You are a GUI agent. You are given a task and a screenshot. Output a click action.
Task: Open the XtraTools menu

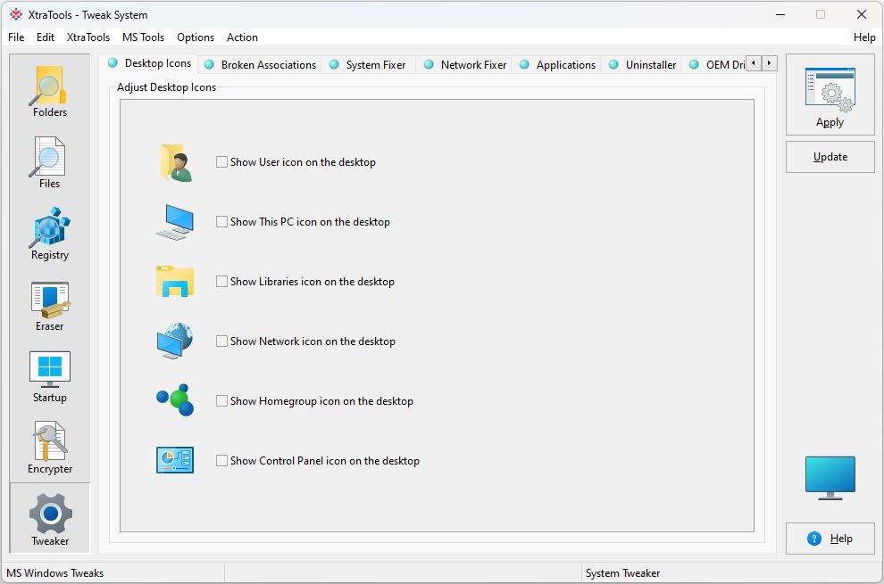click(x=88, y=37)
